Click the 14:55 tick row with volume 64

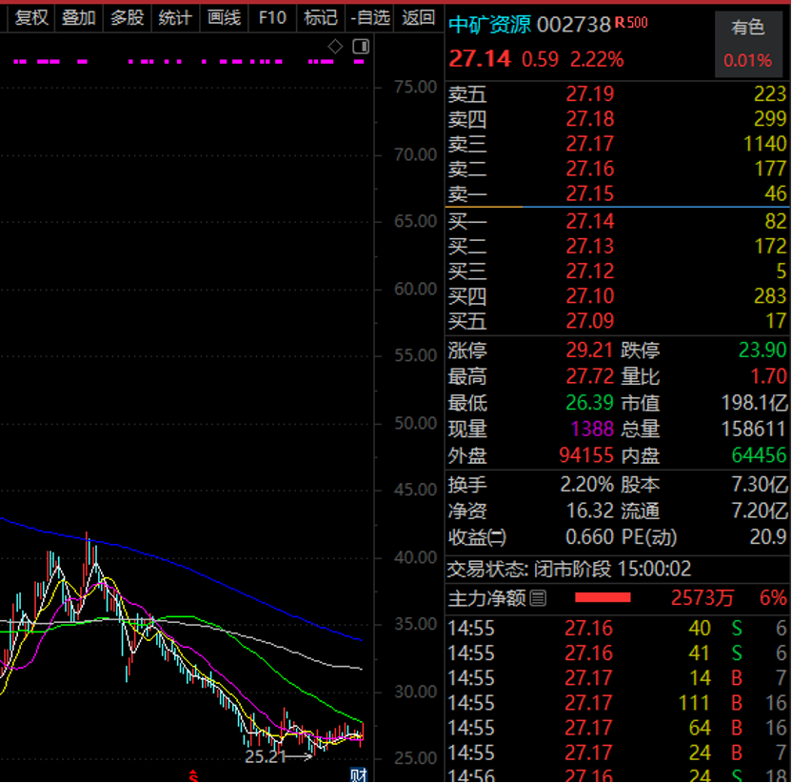[617, 728]
